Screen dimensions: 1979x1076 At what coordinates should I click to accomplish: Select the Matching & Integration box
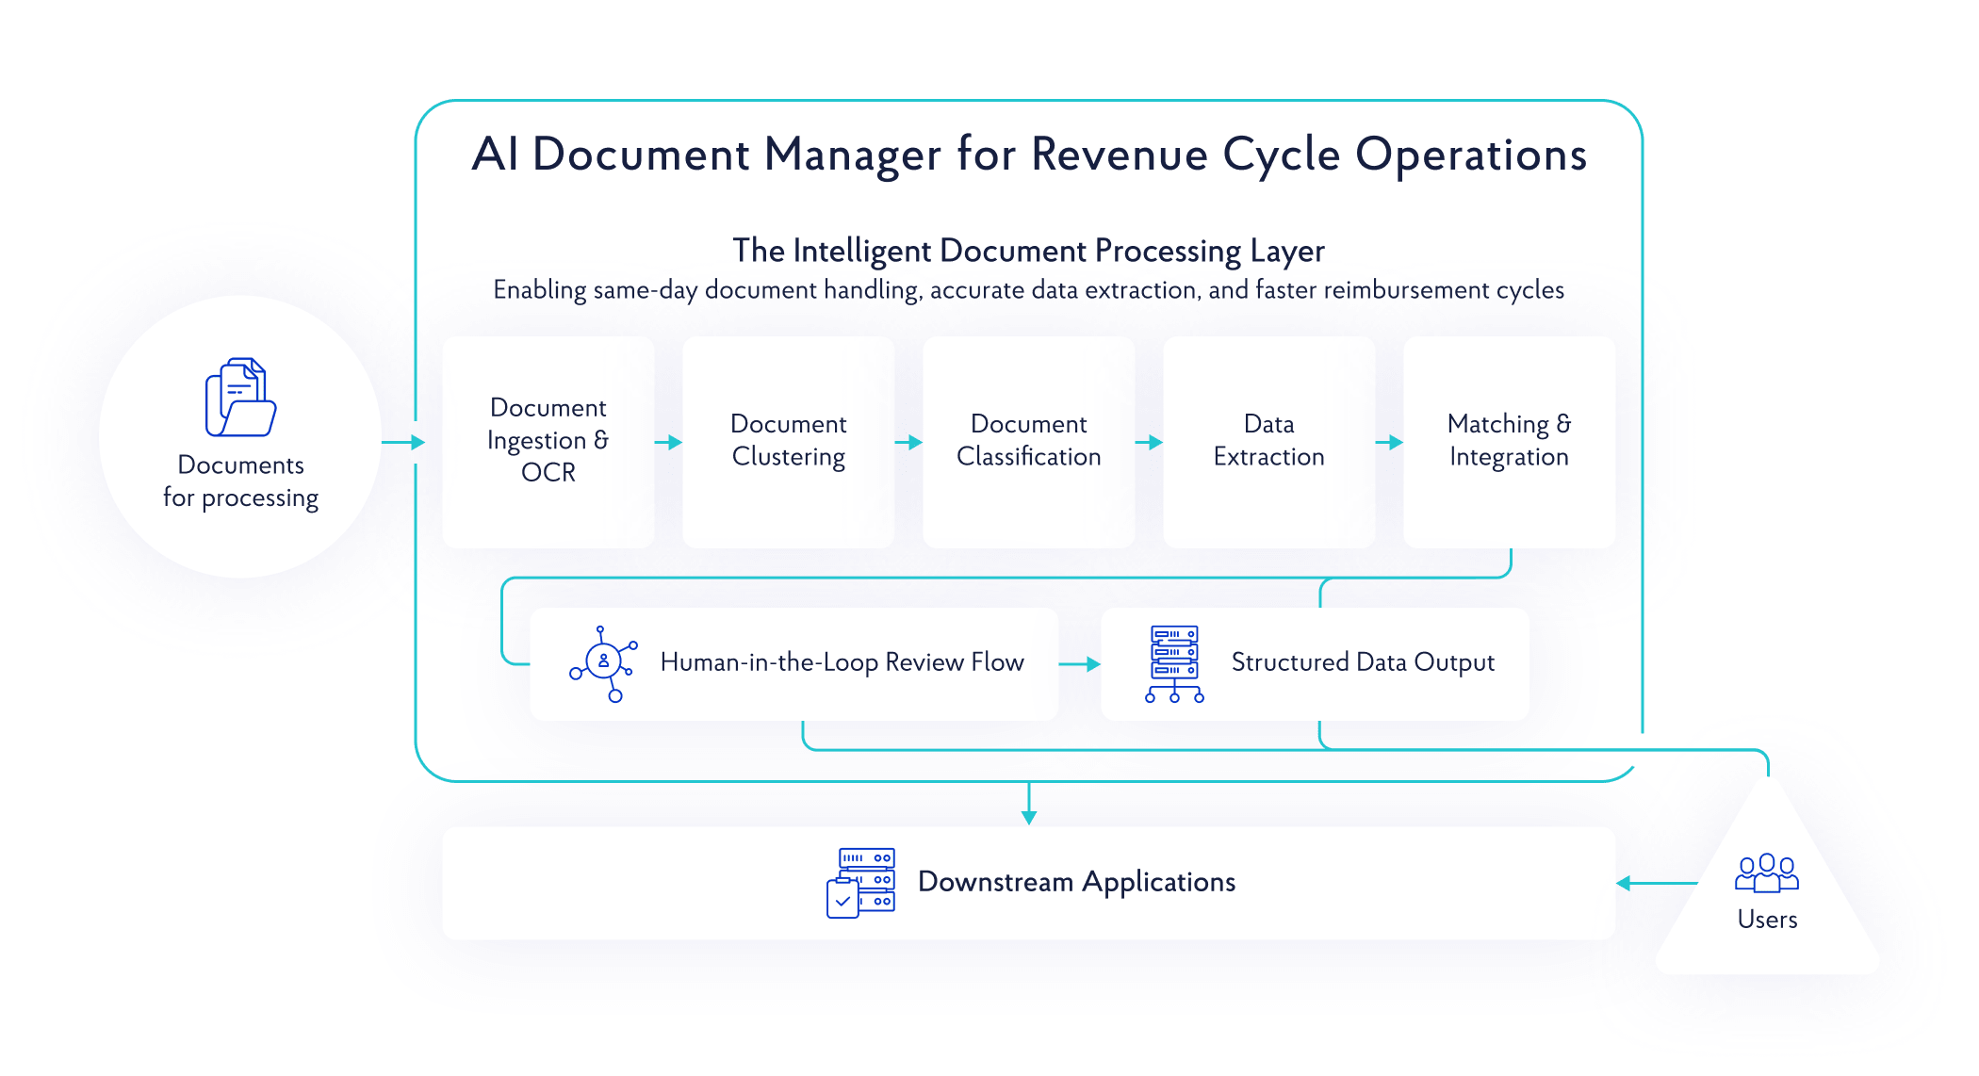[x=1510, y=442]
